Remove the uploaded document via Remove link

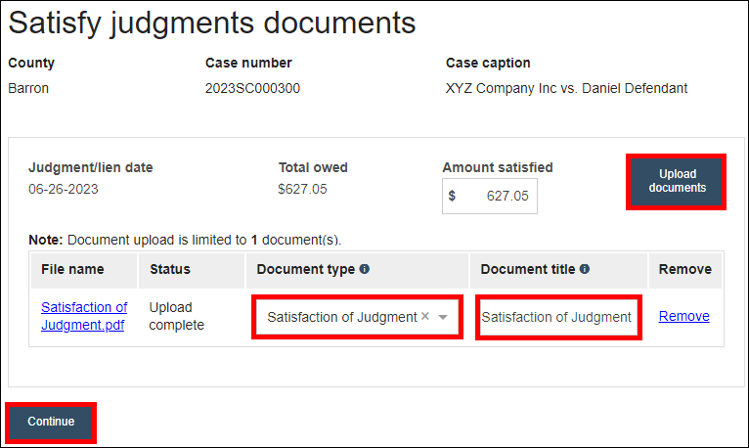684,316
